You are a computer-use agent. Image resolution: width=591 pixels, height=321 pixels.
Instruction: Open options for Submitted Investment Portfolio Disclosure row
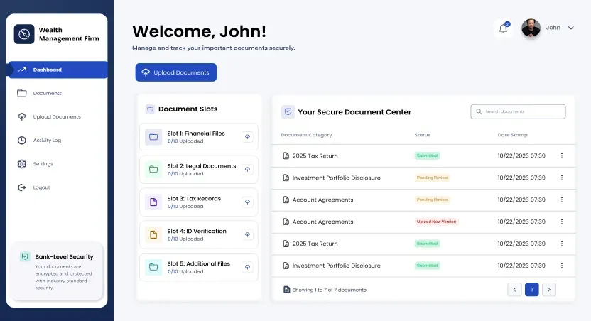pyautogui.click(x=562, y=266)
